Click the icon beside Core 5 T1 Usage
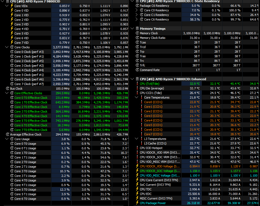The image size is (260, 206). (x=12, y=194)
